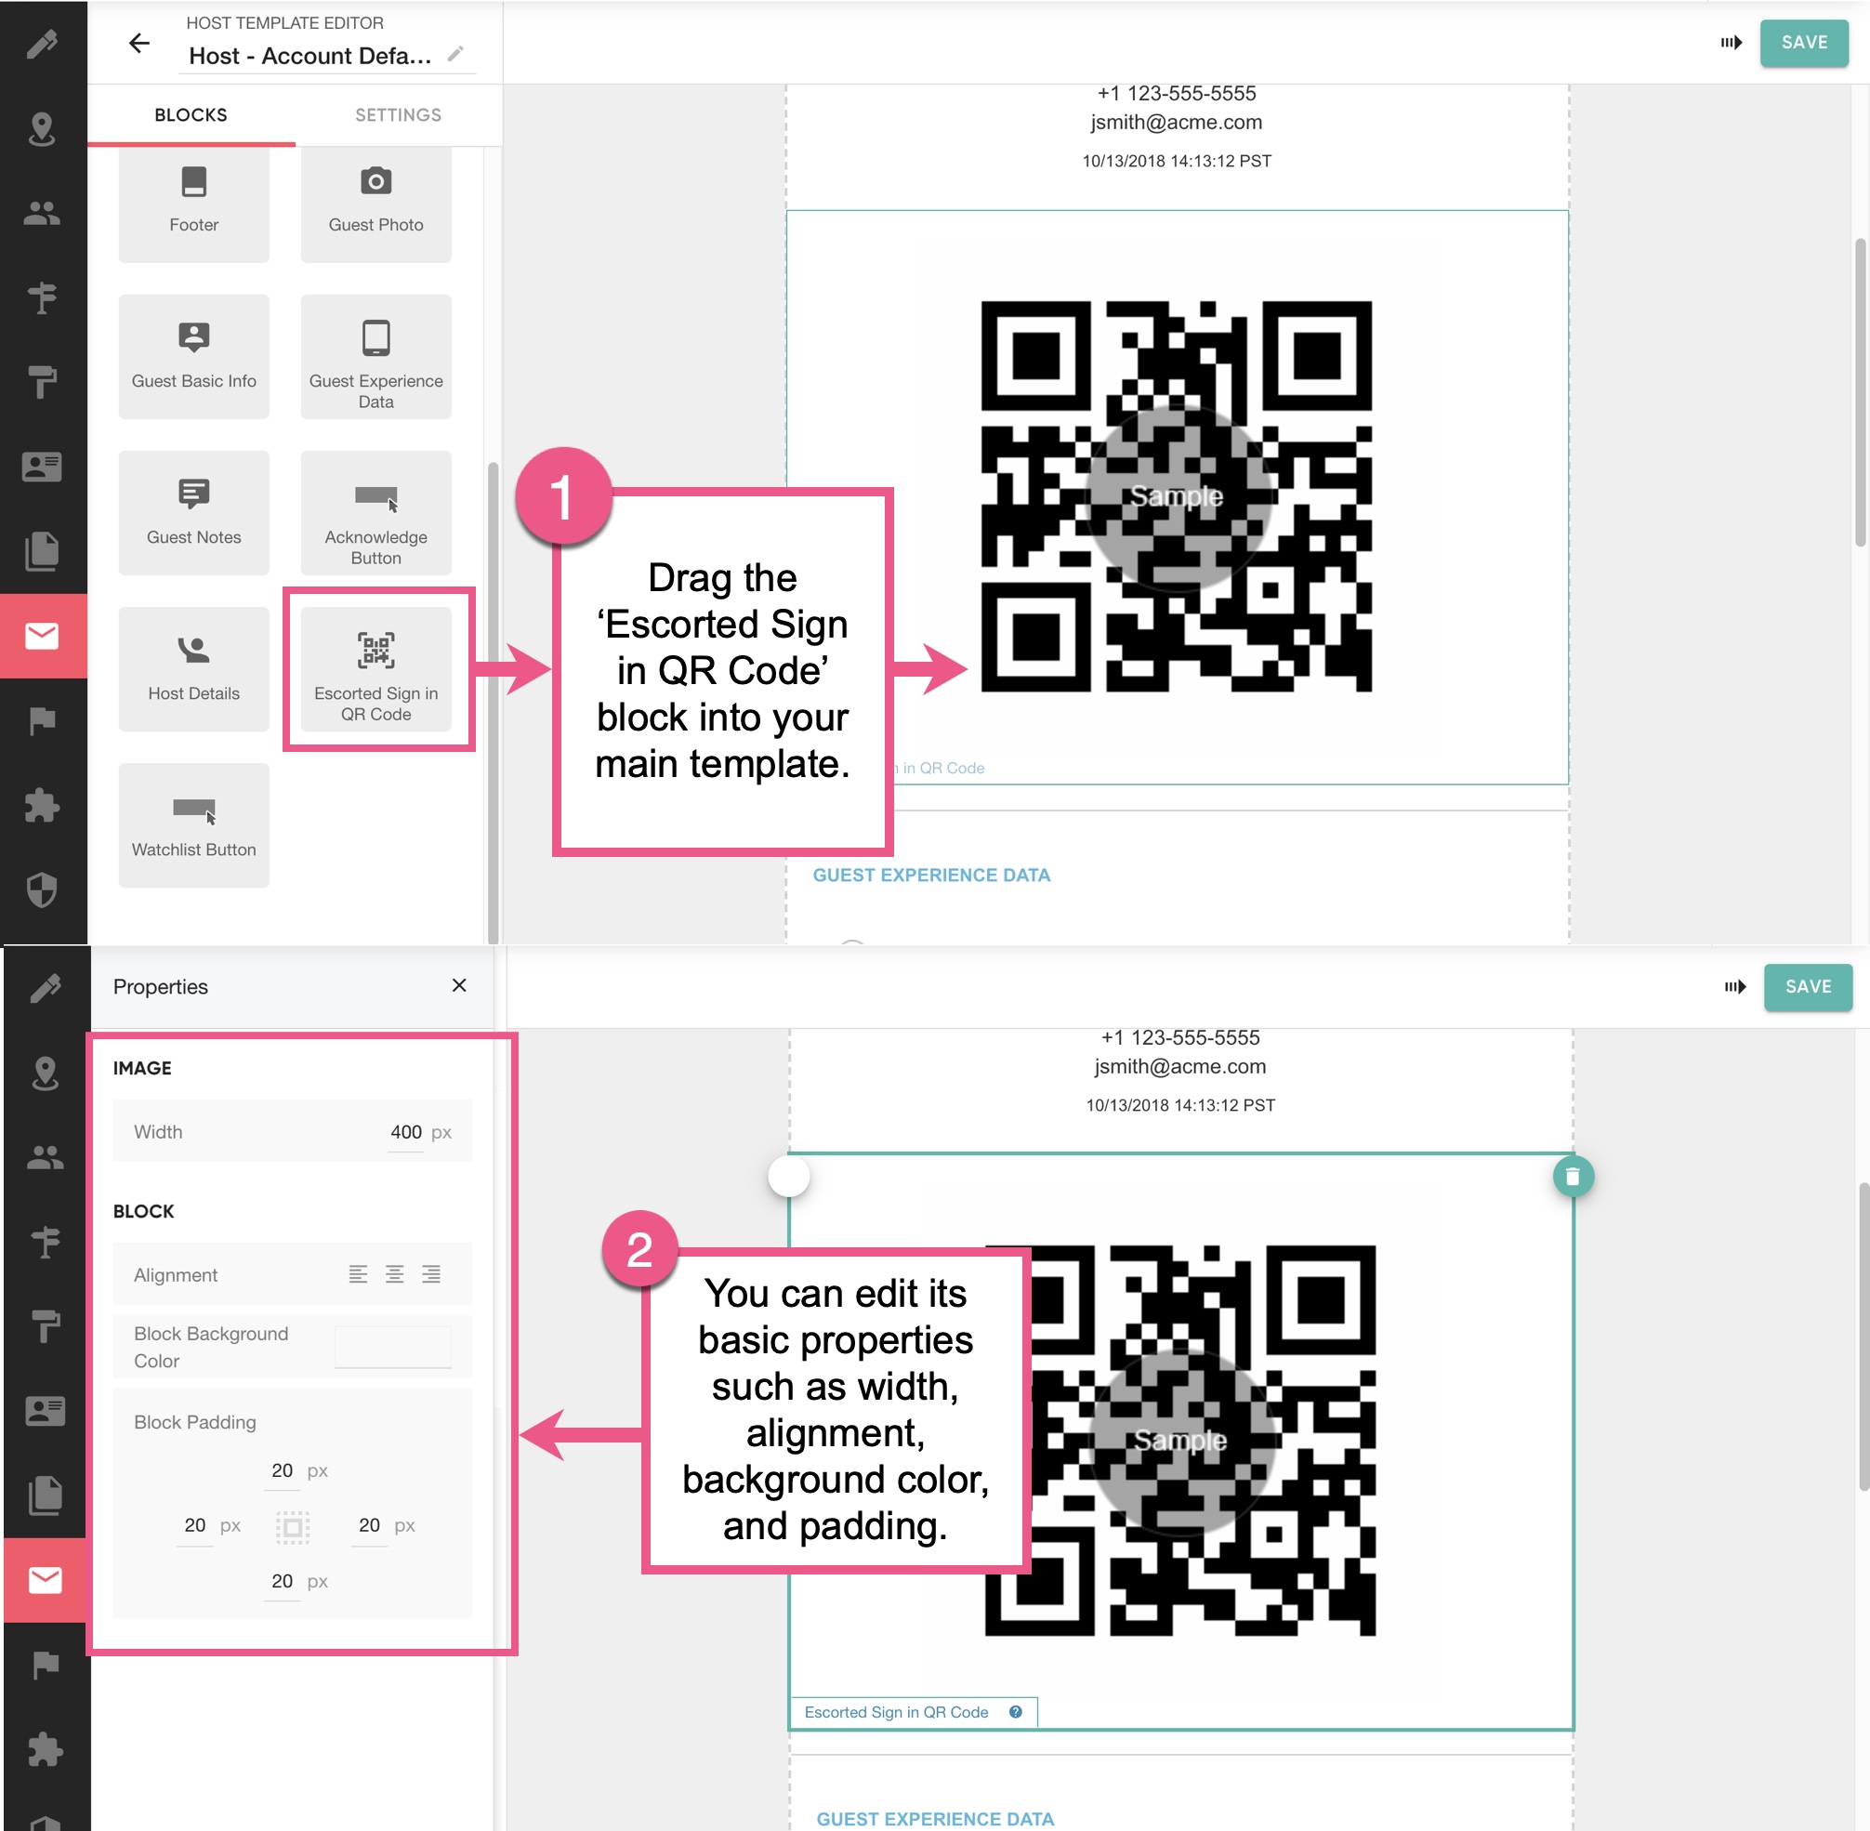Open the puzzle piece integrations sidebar icon
Image resolution: width=1870 pixels, height=1831 pixels.
tap(41, 805)
